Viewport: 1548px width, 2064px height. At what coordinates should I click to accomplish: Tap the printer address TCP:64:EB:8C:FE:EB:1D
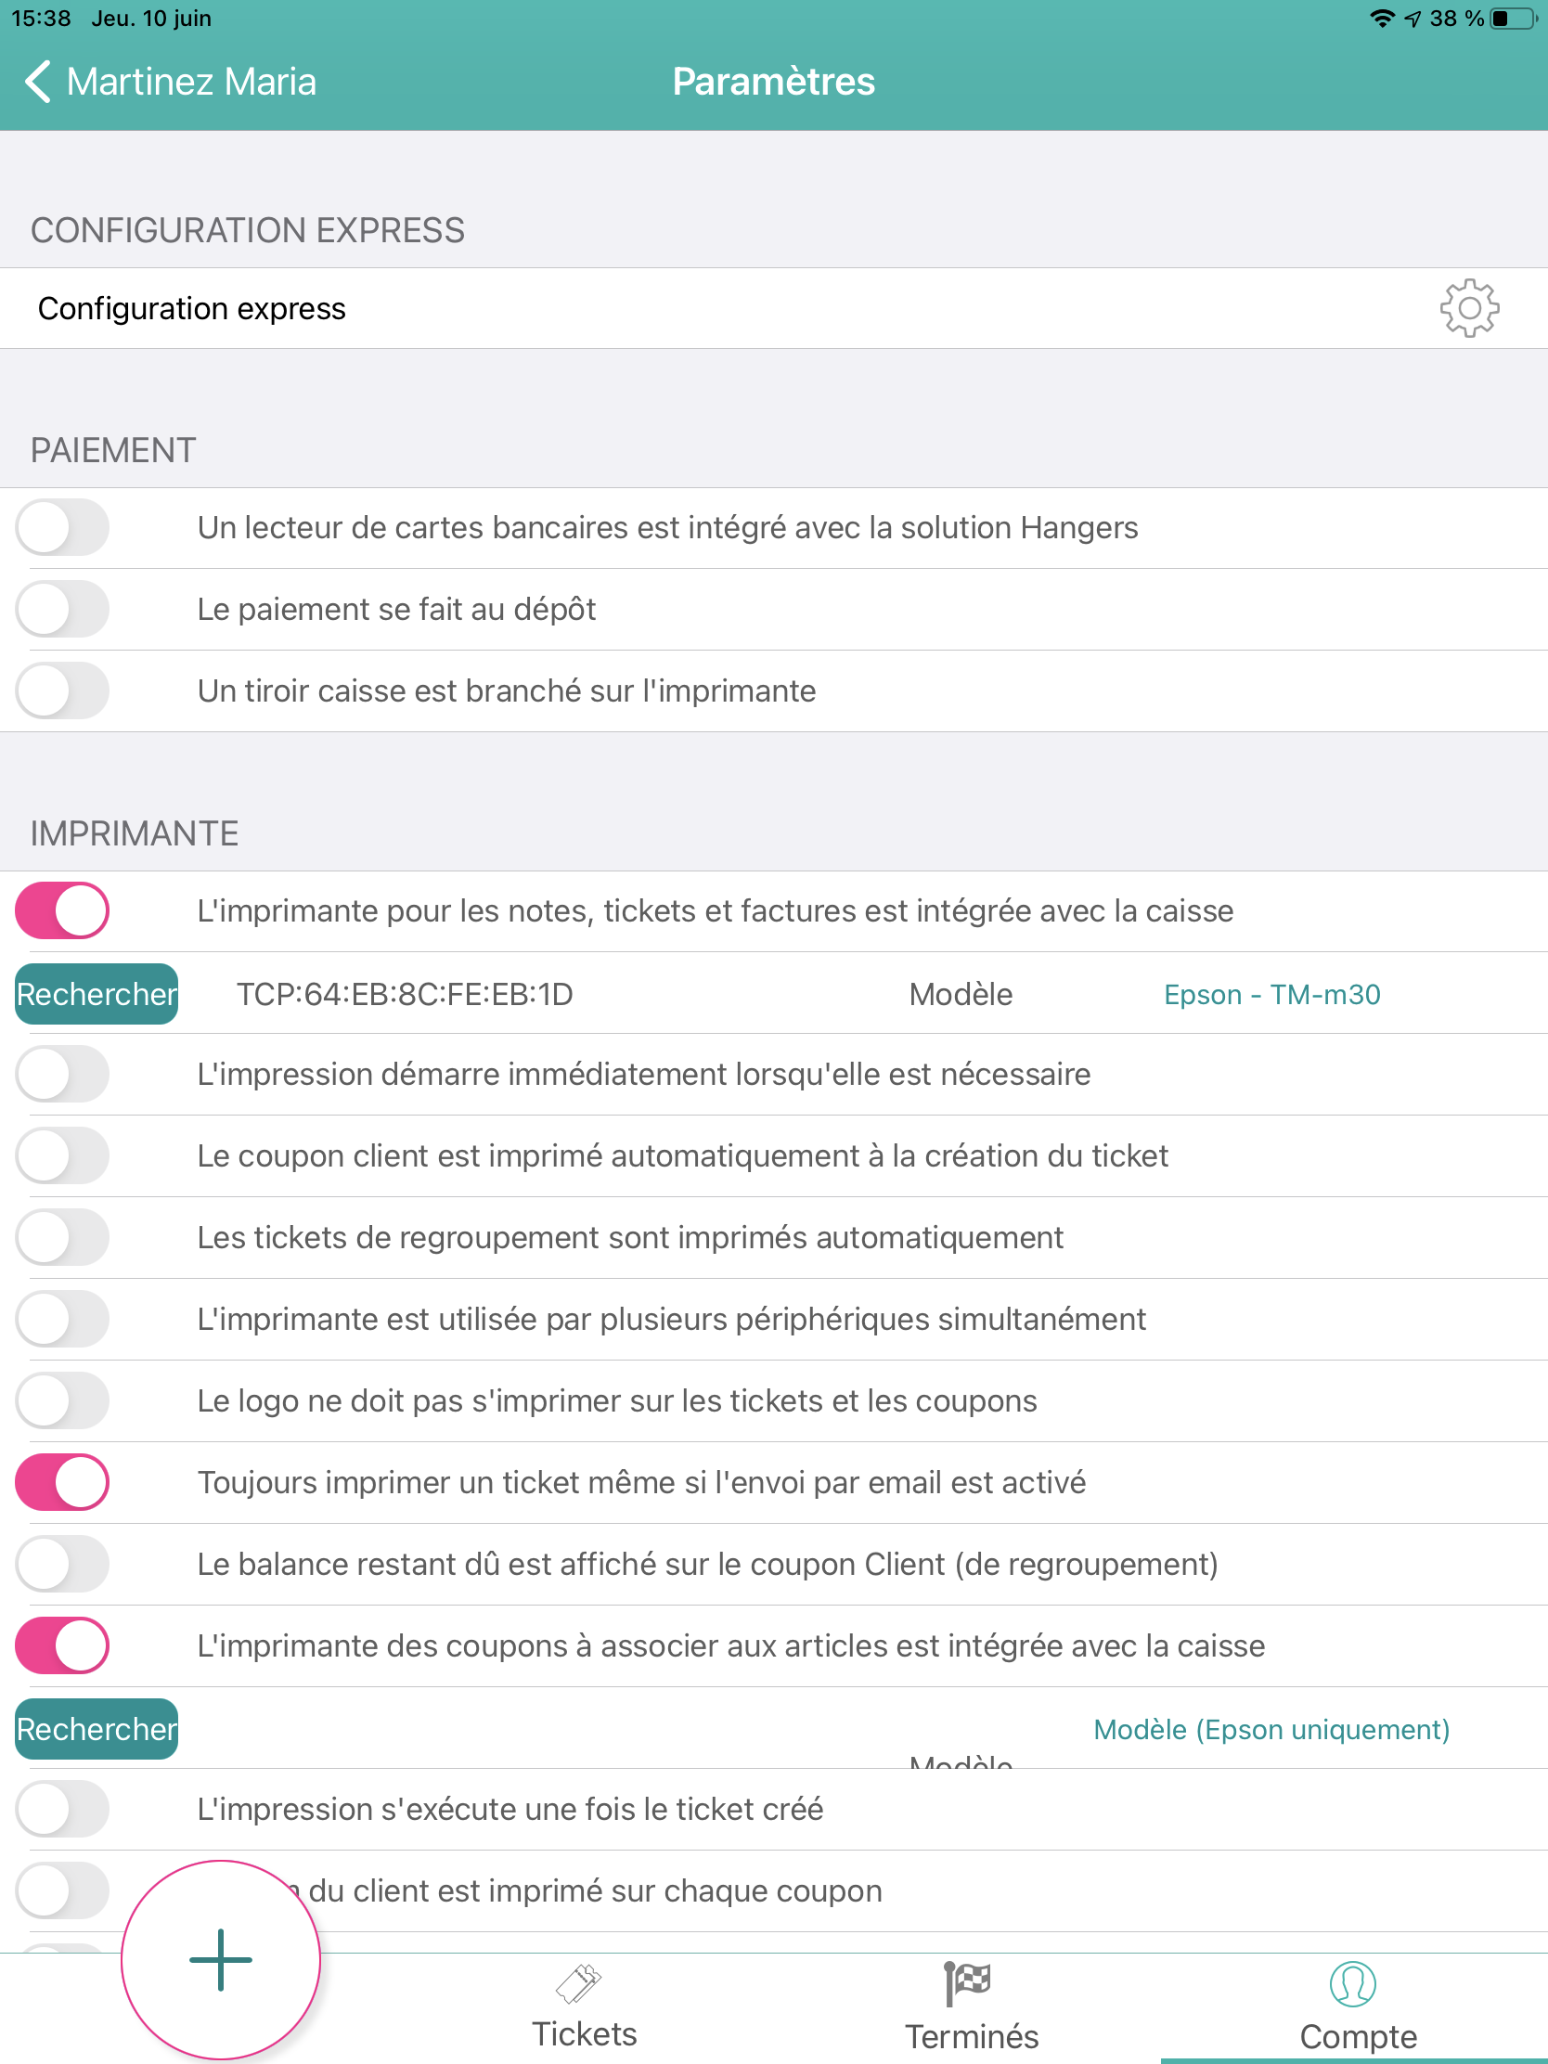(x=404, y=995)
